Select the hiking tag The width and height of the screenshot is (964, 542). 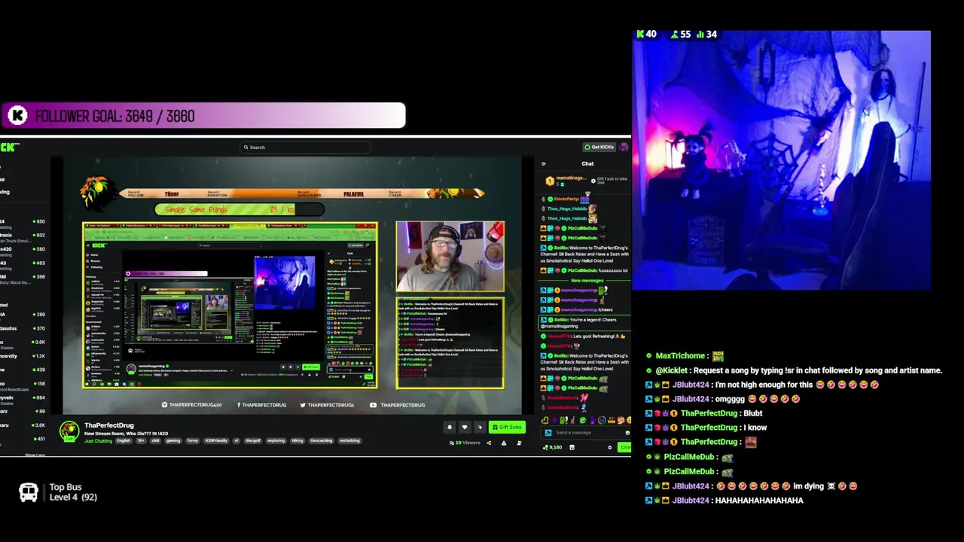coord(298,440)
